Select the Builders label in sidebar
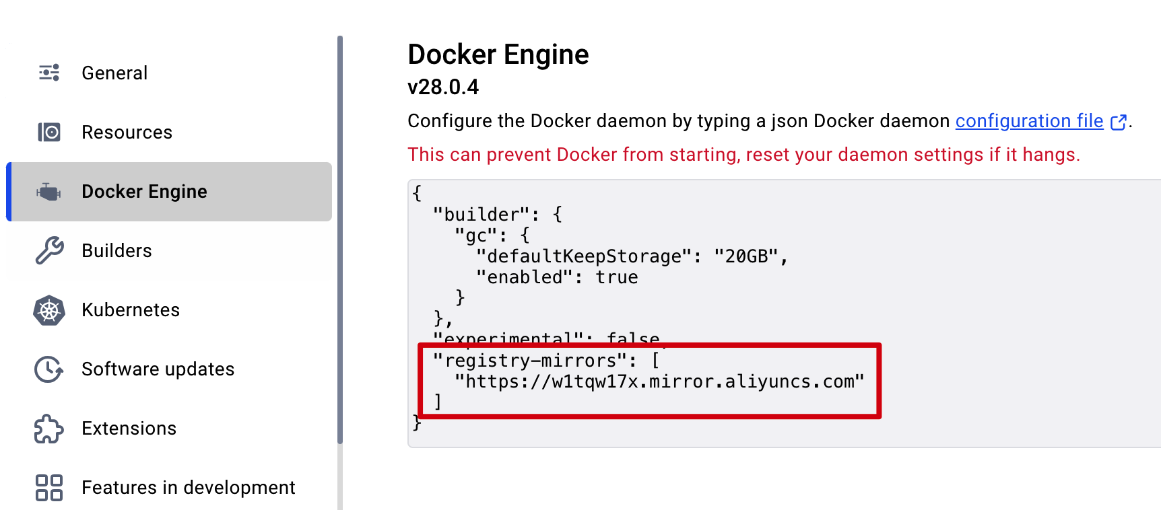The image size is (1161, 510). click(117, 250)
